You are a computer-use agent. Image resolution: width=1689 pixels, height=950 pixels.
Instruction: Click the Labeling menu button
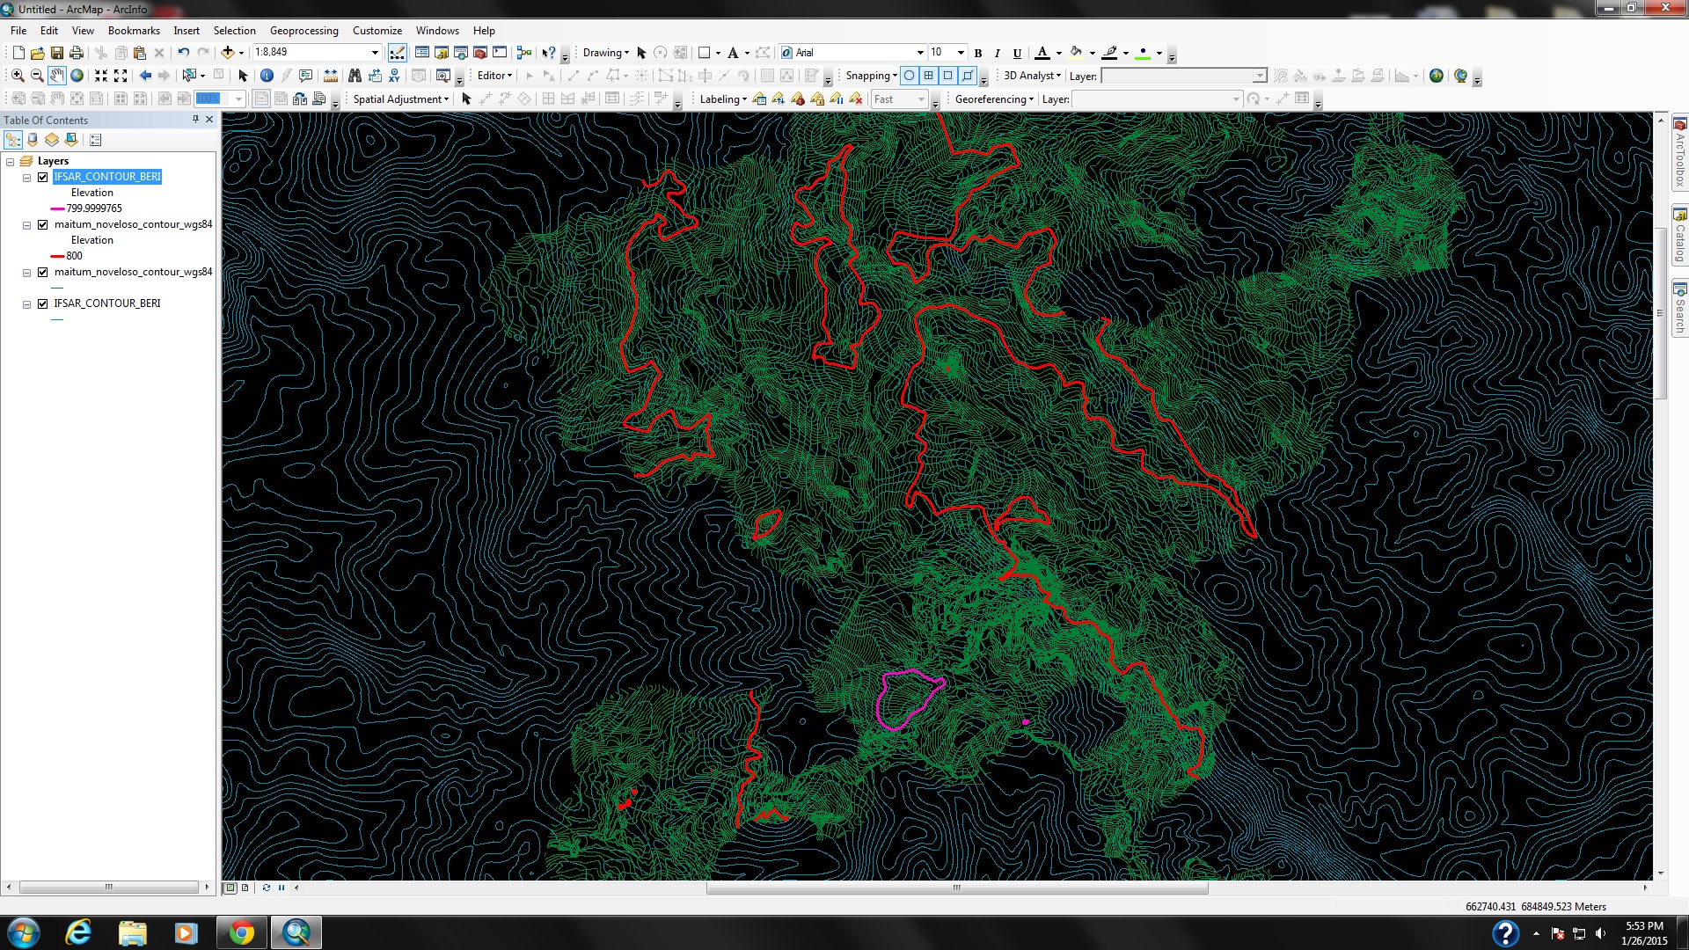tap(723, 99)
